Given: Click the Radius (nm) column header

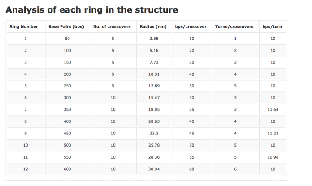Looking at the screenshot, I should (153, 27).
